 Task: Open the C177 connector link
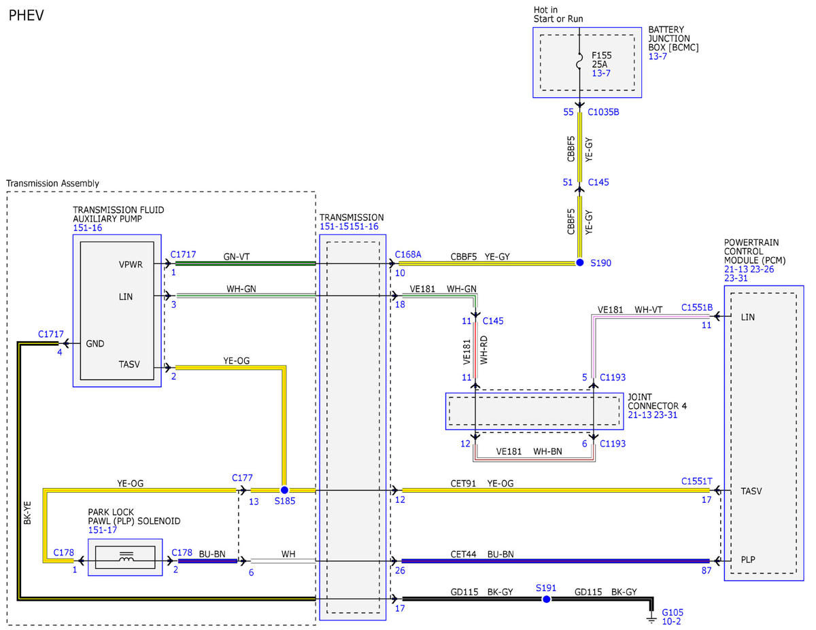click(x=242, y=478)
